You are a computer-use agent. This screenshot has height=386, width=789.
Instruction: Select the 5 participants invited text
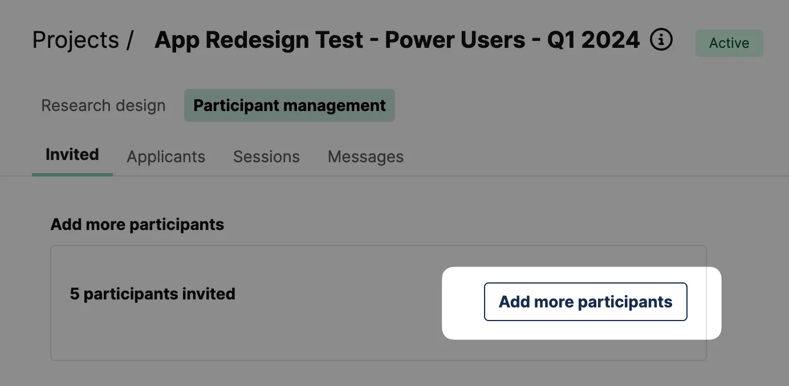tap(153, 294)
